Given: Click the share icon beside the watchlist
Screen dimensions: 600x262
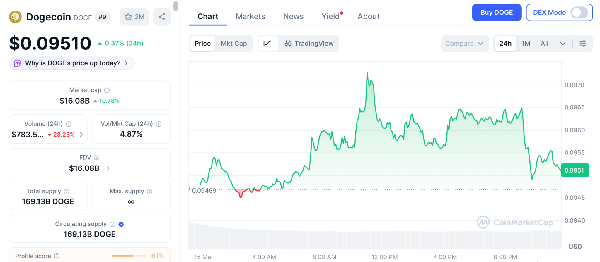Looking at the screenshot, I should (x=162, y=17).
